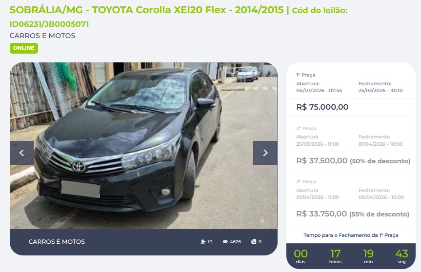421x272 pixels.
Task: Select CARROS E MOTOS category under title
Action: pyautogui.click(x=42, y=36)
